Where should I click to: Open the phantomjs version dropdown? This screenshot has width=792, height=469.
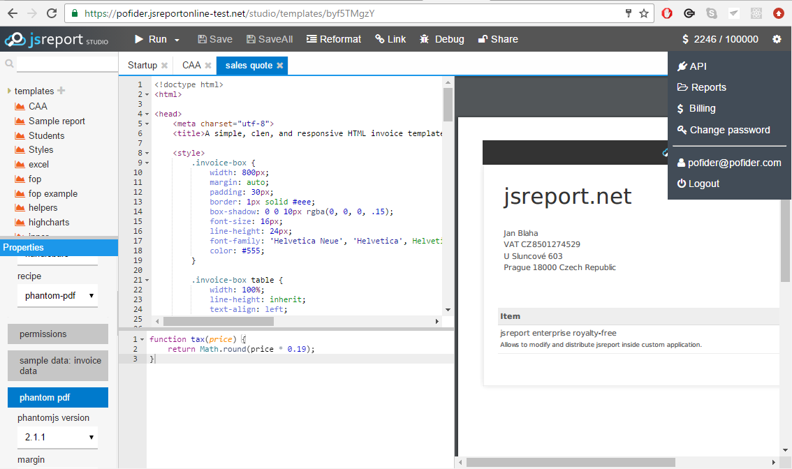point(57,437)
